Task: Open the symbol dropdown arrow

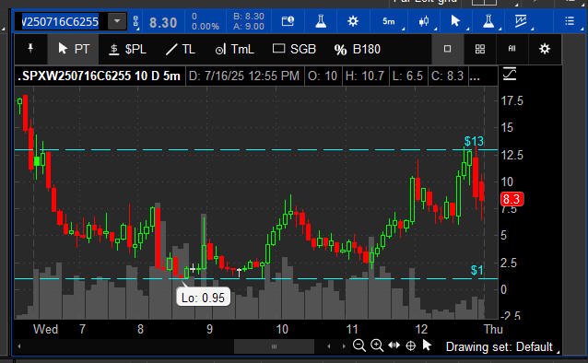Action: point(117,21)
